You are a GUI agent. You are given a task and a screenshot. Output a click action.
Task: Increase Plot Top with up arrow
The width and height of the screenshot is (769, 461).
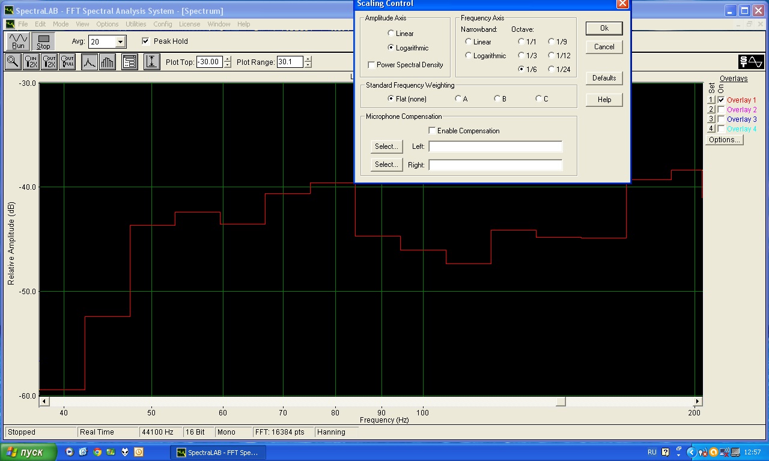point(227,59)
